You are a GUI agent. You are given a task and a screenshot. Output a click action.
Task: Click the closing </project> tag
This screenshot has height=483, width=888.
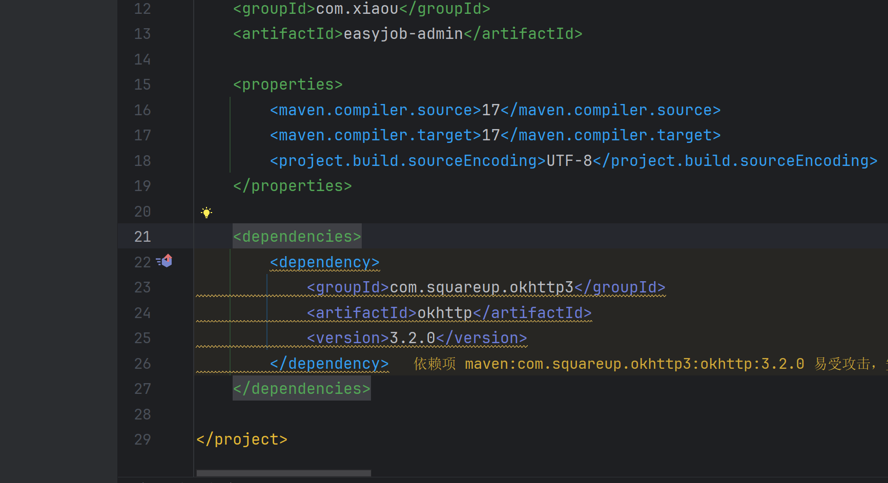(x=241, y=439)
